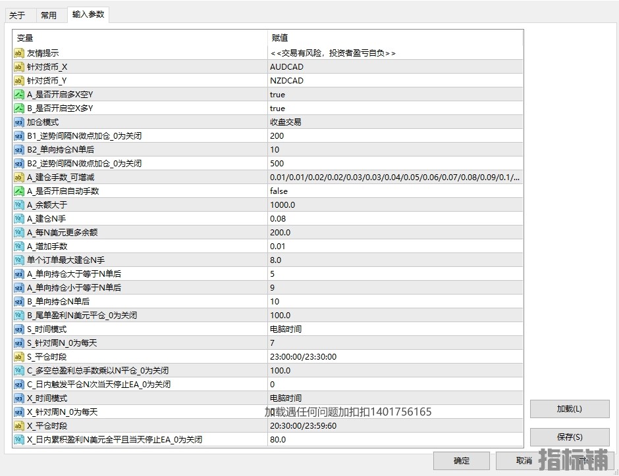Open X_时间模式 value 电脑时间 dropdown

click(395, 398)
